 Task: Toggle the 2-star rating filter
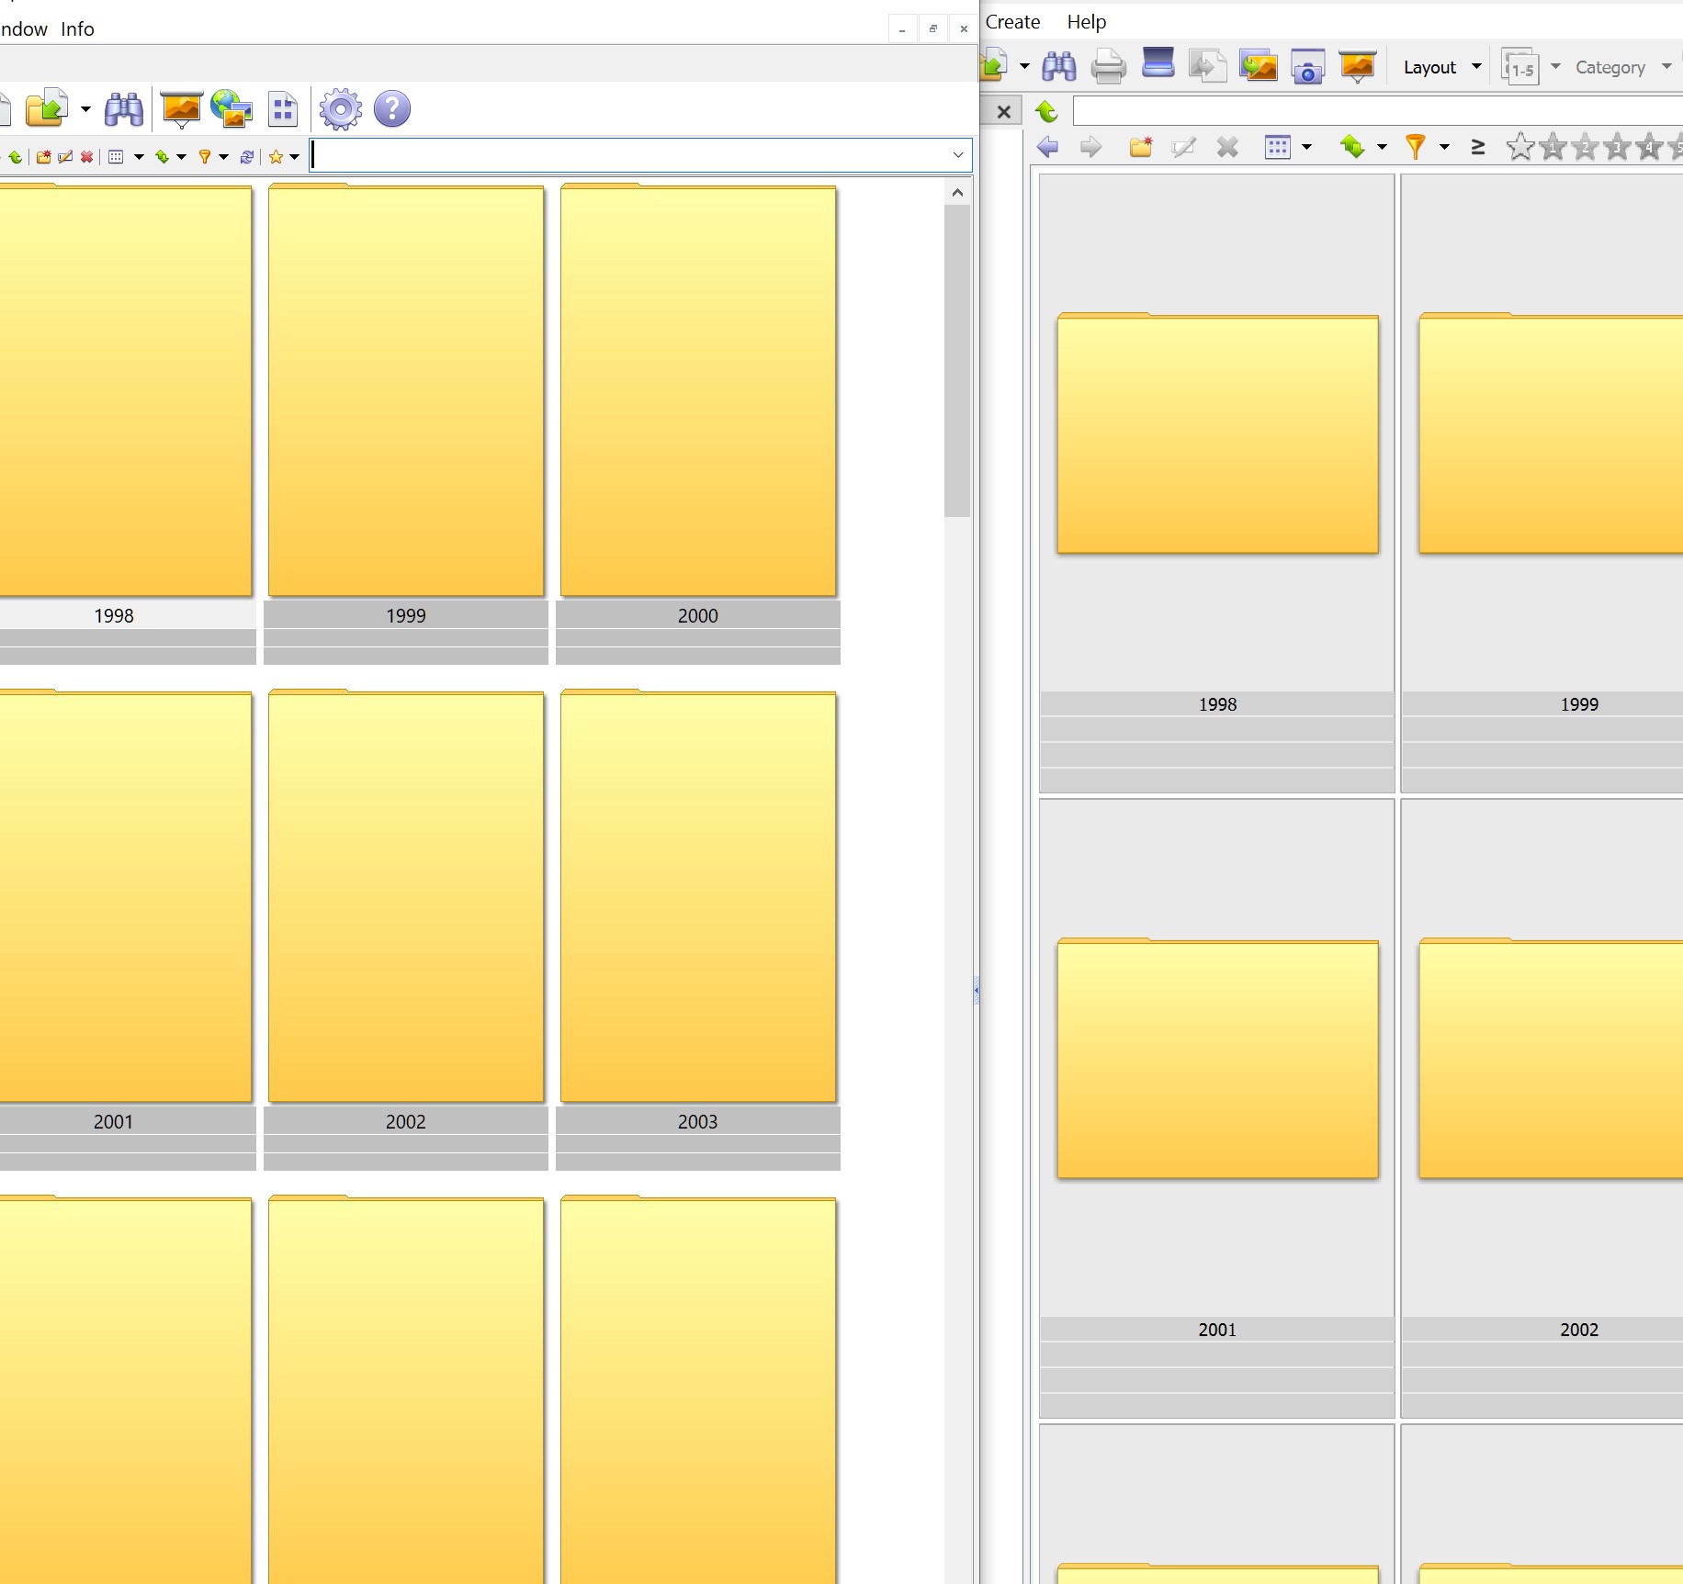click(x=1585, y=147)
